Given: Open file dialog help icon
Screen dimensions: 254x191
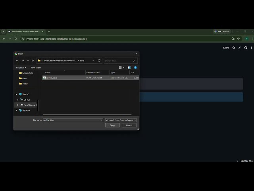Looking at the screenshot, I should coord(135,68).
